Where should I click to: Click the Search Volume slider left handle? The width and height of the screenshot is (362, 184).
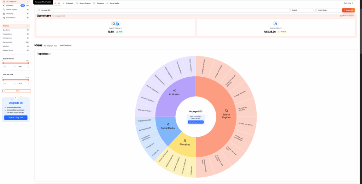tap(3, 63)
